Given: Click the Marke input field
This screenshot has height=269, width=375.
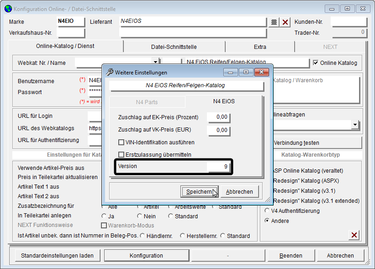Looking at the screenshot, I should (71, 21).
